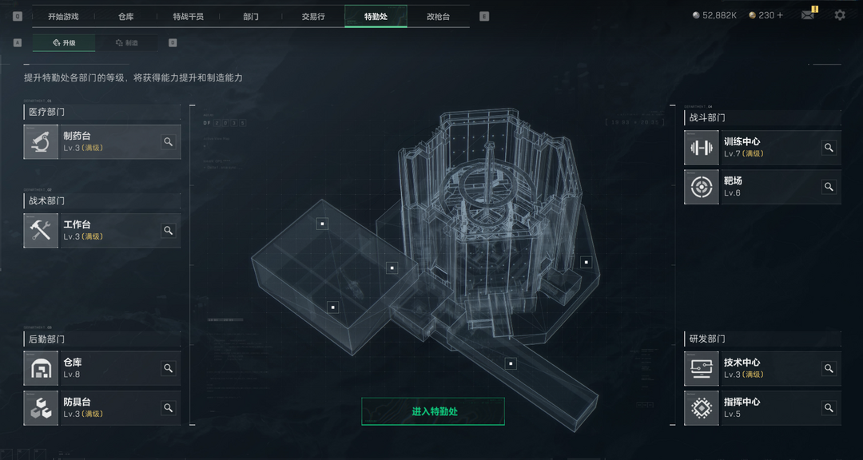Open the settings gear icon
This screenshot has height=460, width=863.
[839, 15]
